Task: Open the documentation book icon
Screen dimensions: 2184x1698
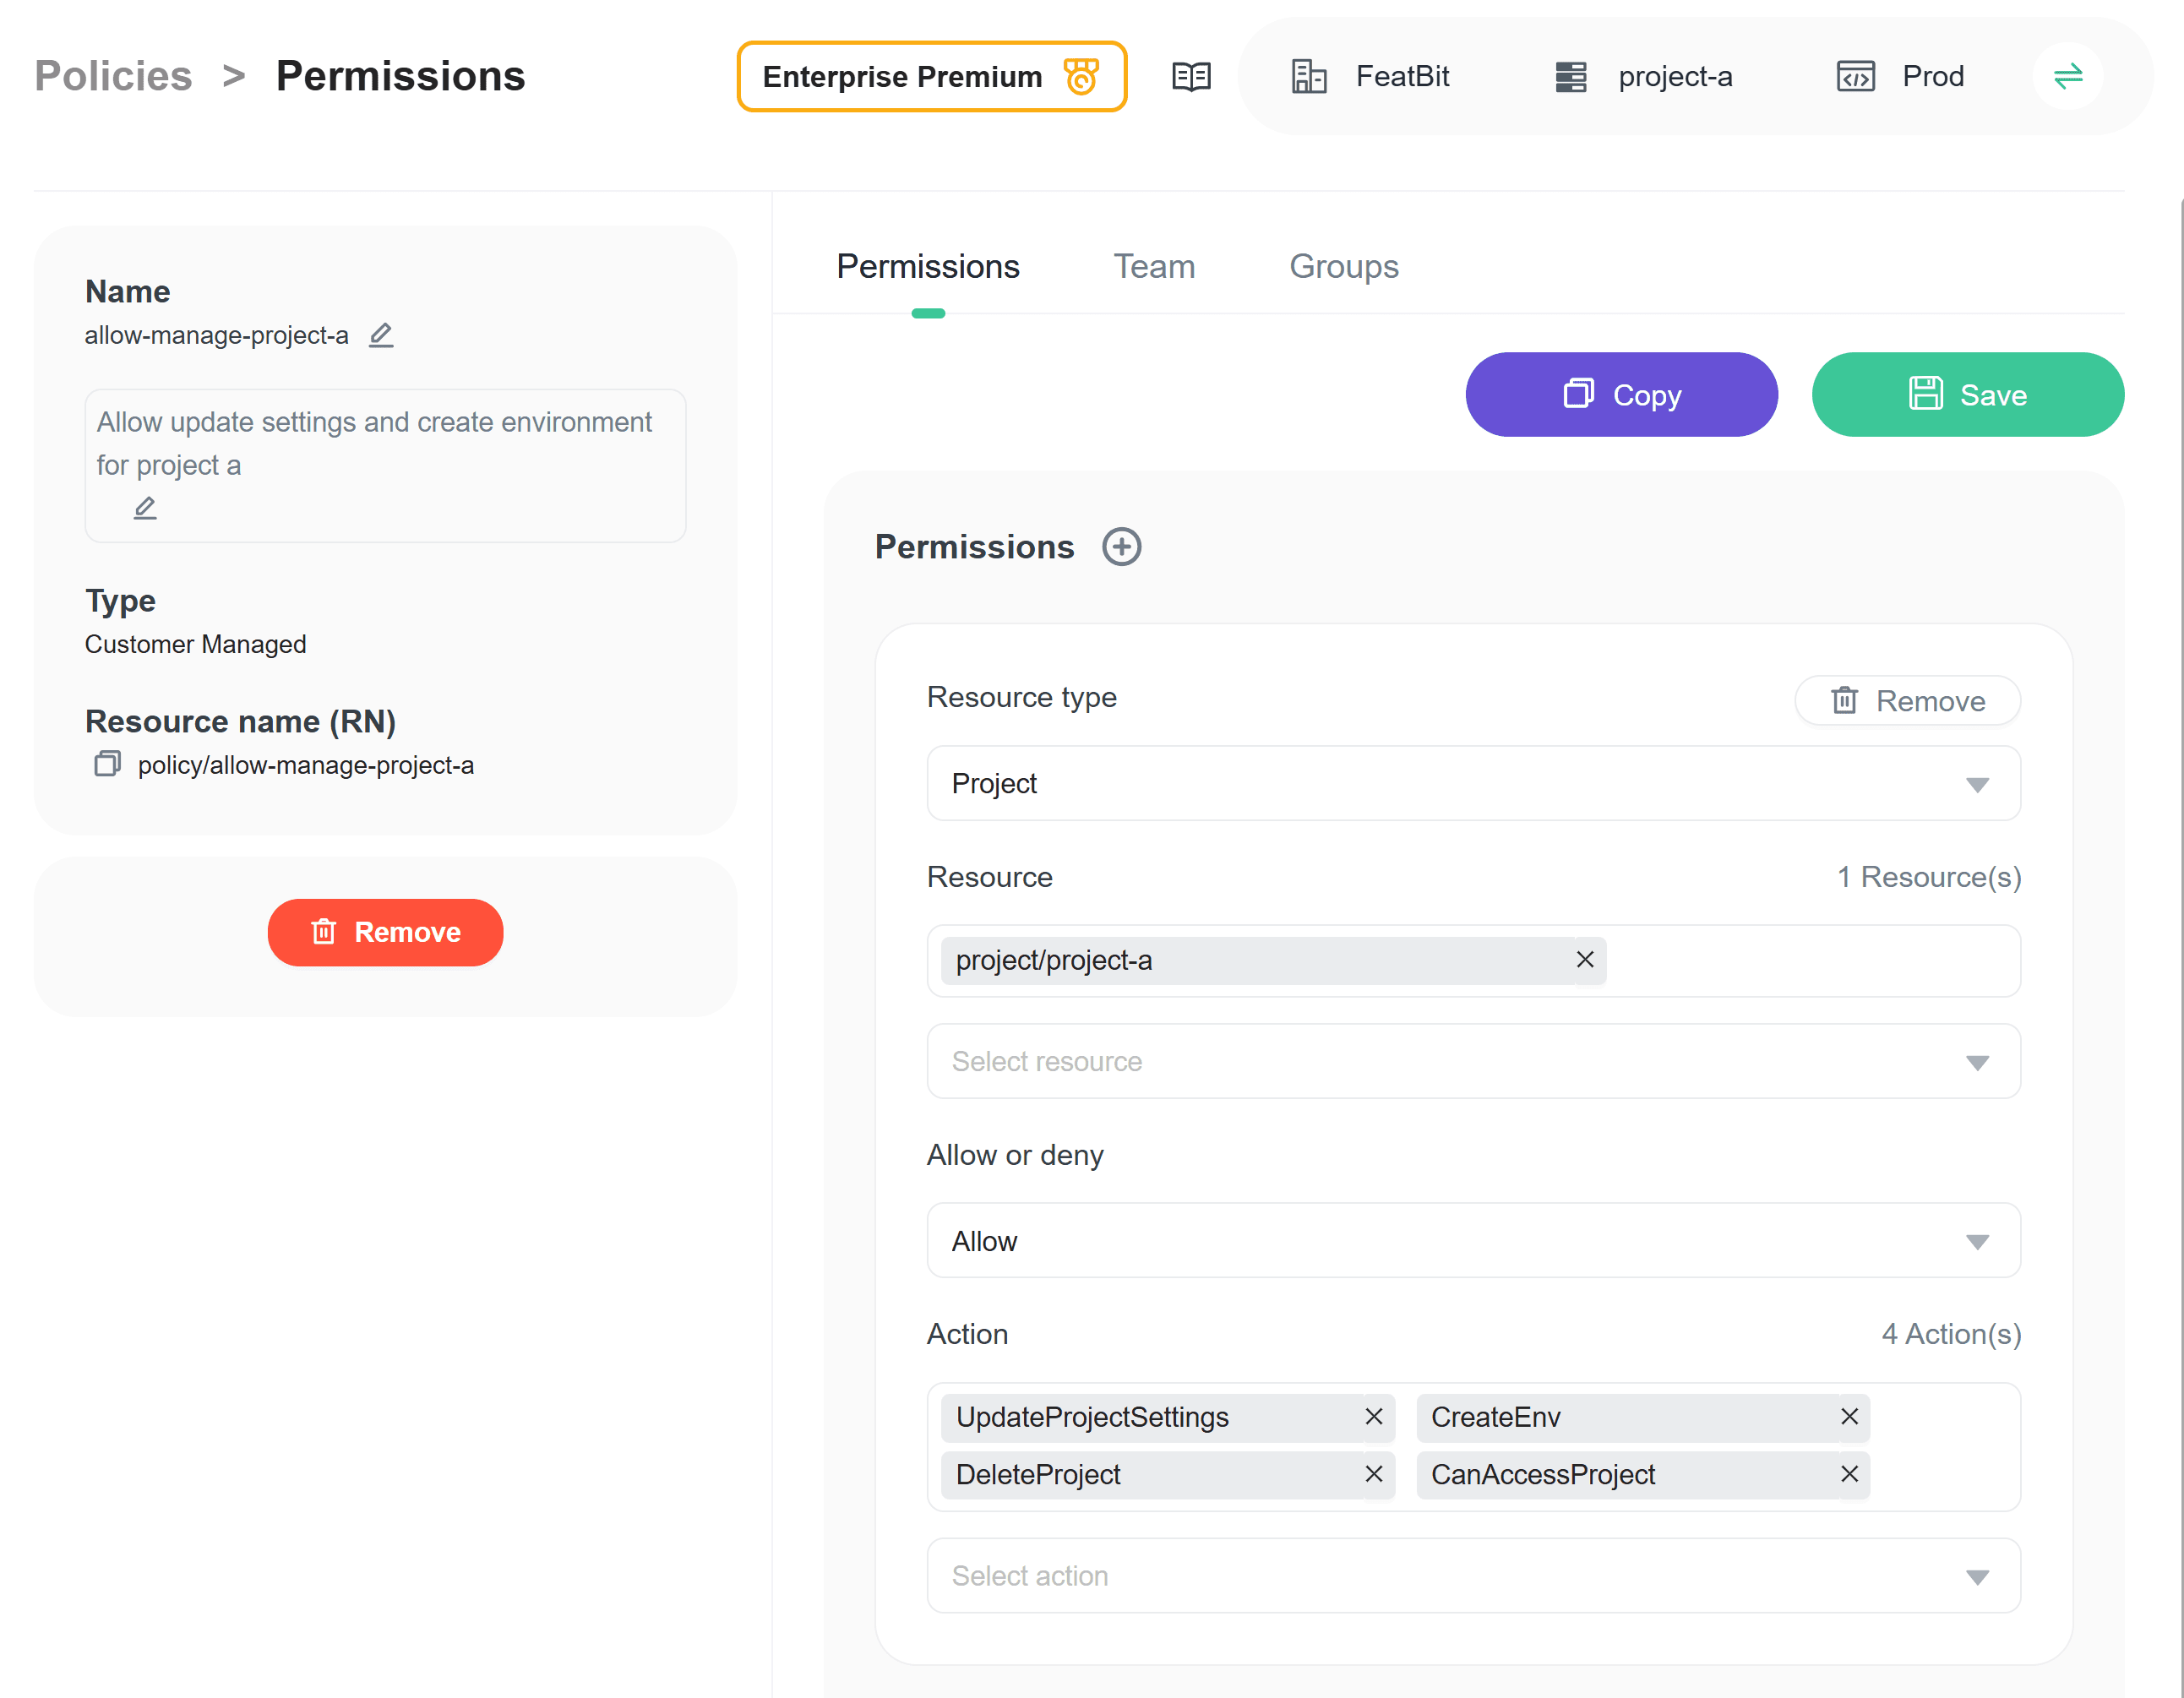Action: (x=1191, y=77)
